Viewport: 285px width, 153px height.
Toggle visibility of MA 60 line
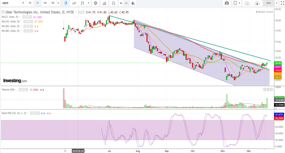(25, 31)
